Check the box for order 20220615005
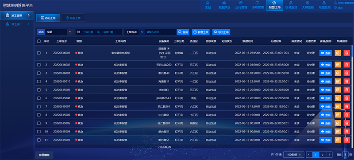 point(39,123)
